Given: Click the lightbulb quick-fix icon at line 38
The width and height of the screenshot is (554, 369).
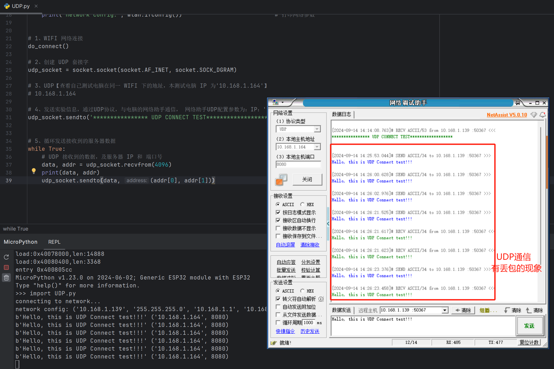Looking at the screenshot, I should (x=34, y=171).
